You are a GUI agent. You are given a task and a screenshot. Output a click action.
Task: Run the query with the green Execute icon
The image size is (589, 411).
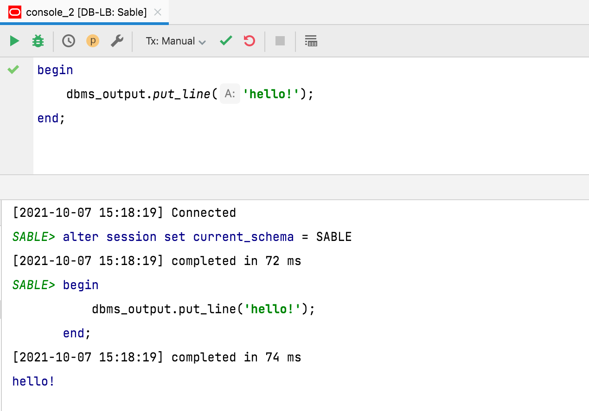(x=14, y=41)
